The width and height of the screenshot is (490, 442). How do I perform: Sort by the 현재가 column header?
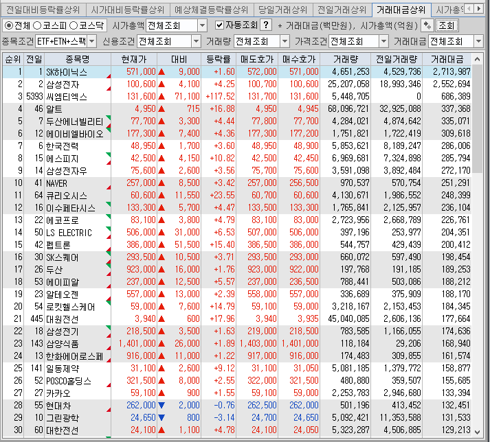point(134,59)
